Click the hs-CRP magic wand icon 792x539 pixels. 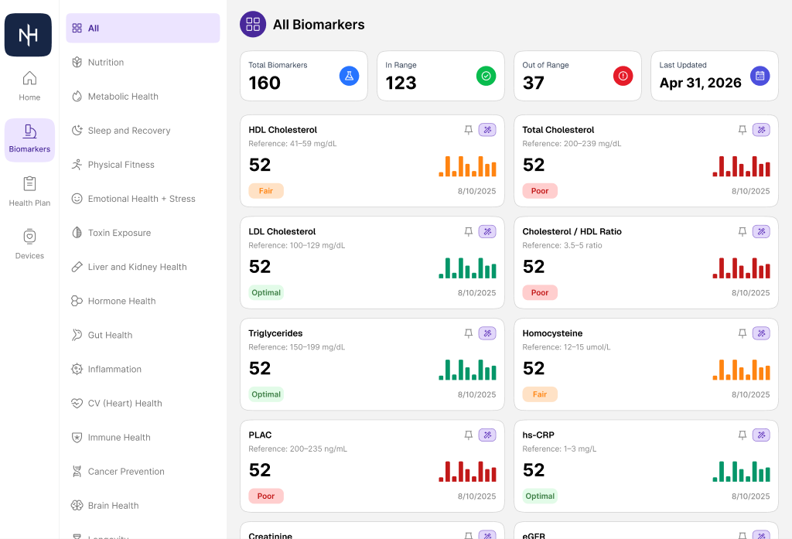[761, 435]
